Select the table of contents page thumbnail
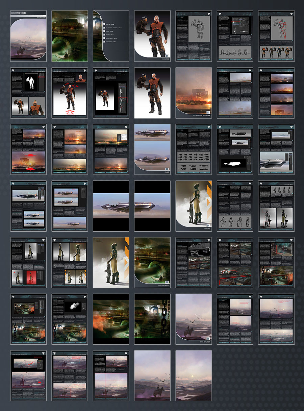This screenshot has width=304, height=411. click(x=111, y=36)
